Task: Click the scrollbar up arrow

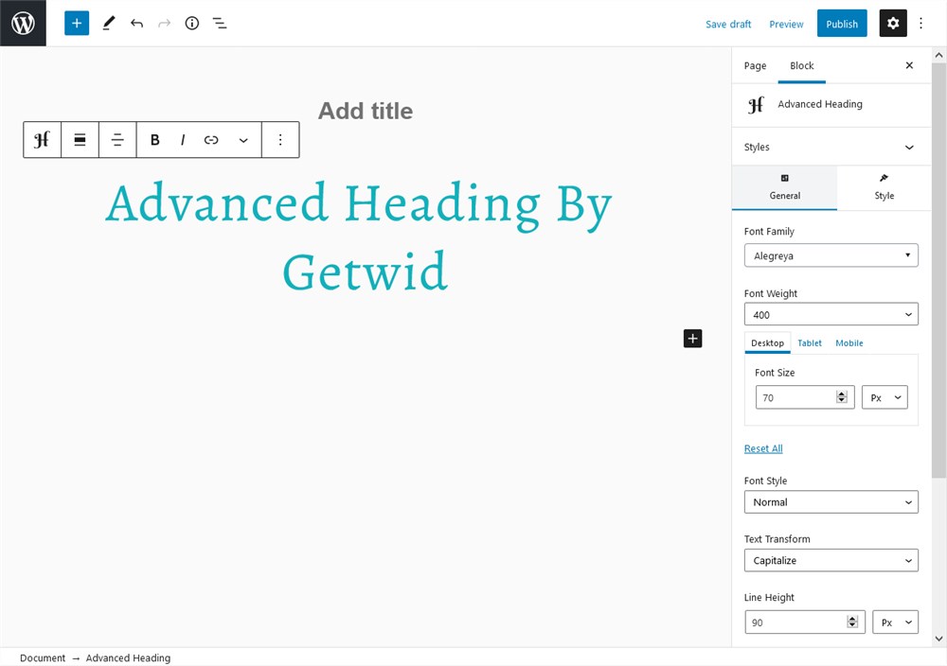Action: point(938,55)
